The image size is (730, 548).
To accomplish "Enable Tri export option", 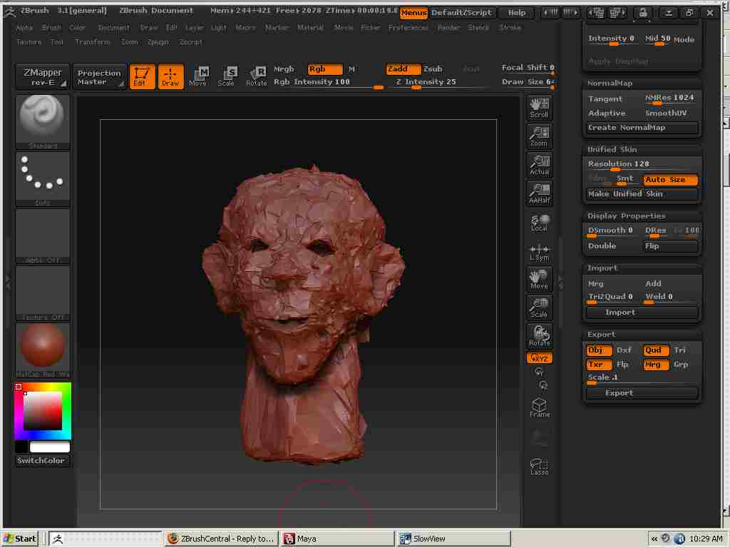I will pyautogui.click(x=680, y=350).
